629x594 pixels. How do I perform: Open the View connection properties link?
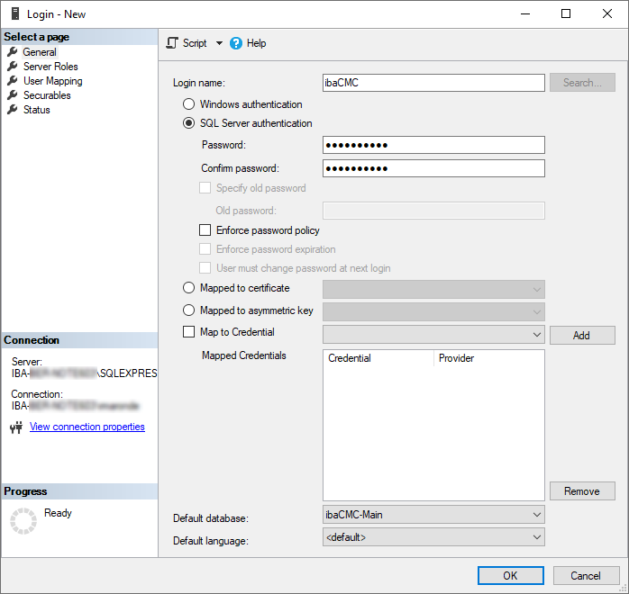(87, 427)
